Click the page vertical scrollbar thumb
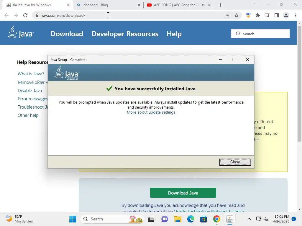This screenshot has height=226, width=302. click(x=299, y=84)
